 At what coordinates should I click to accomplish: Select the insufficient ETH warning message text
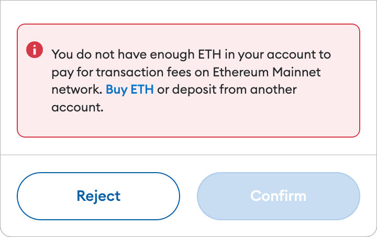[191, 81]
